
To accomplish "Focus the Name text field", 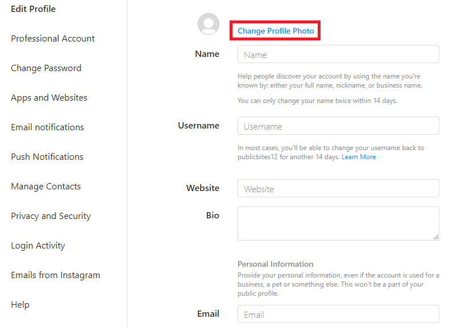I will point(338,55).
